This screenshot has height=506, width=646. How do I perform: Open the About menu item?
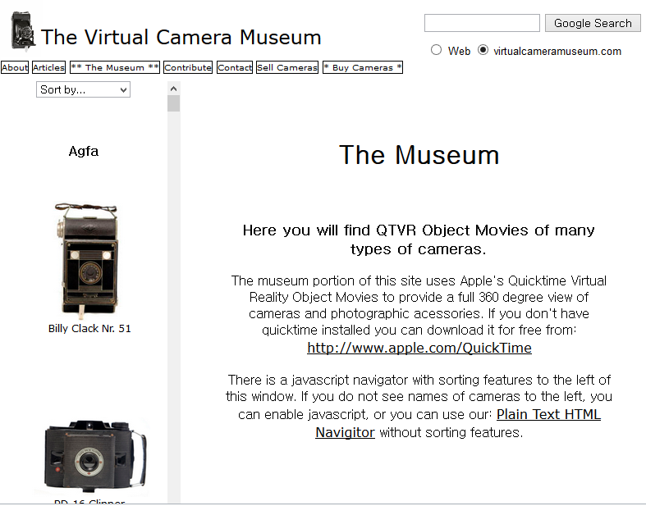tap(15, 67)
